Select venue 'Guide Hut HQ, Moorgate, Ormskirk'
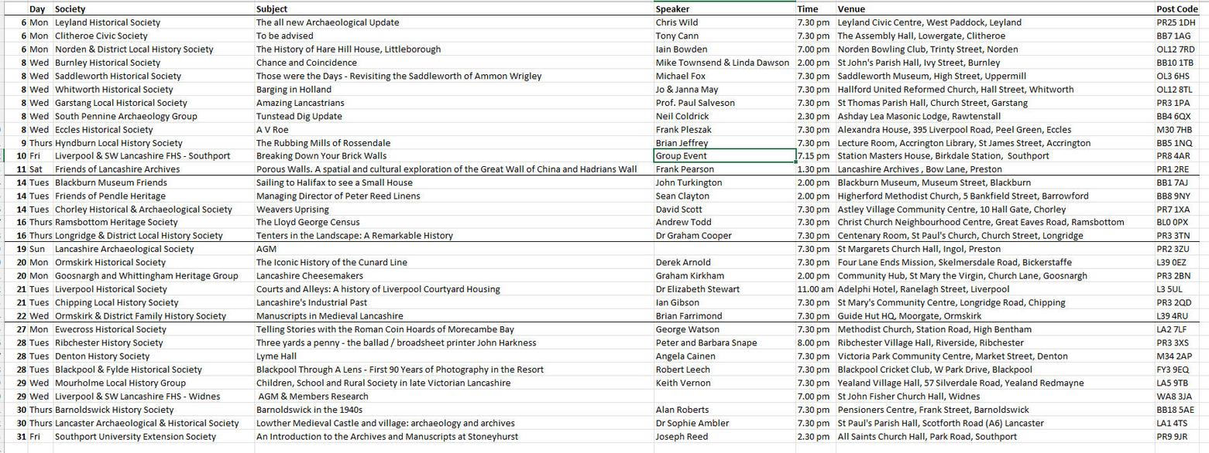The height and width of the screenshot is (453, 1209). point(994,316)
